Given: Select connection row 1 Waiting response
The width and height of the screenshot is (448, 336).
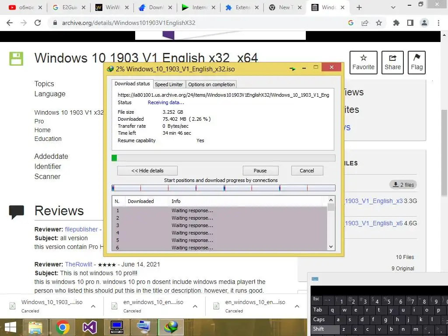Looking at the screenshot, I should (220, 210).
